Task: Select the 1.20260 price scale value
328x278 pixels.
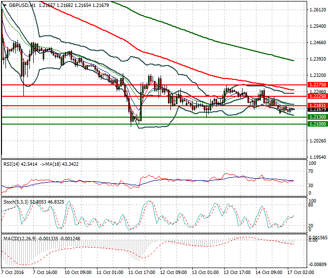Action: coord(318,141)
